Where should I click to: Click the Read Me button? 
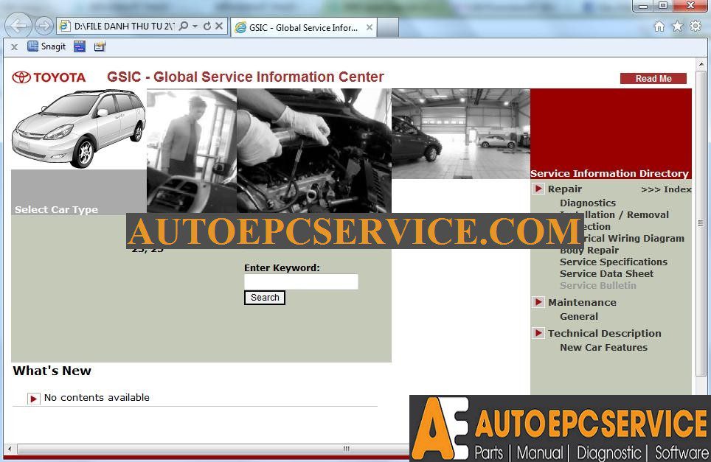coord(653,78)
